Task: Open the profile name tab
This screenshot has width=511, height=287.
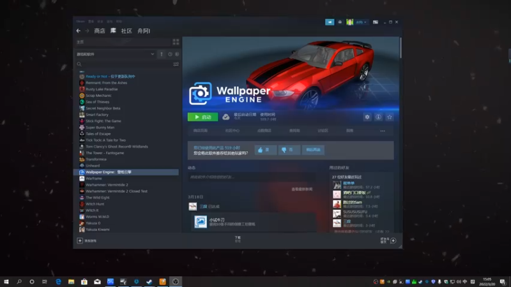Action: click(144, 31)
